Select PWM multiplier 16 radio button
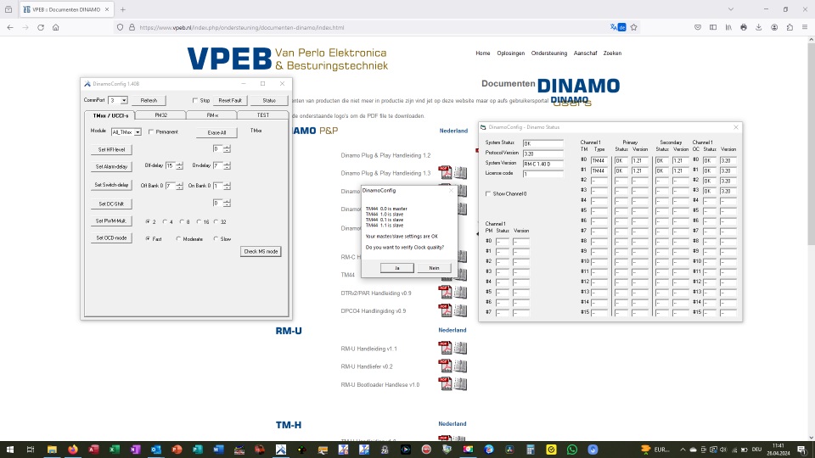The width and height of the screenshot is (815, 458). 198,221
